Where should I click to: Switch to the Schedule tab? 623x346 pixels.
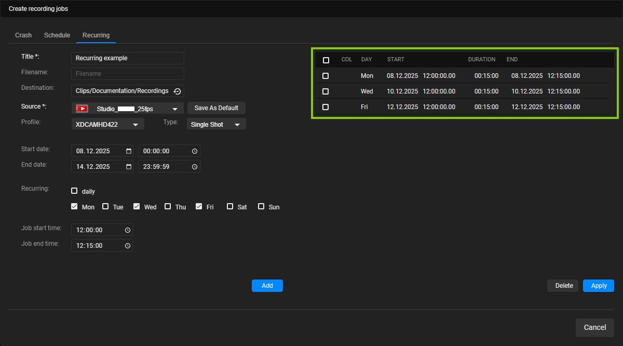(x=57, y=35)
